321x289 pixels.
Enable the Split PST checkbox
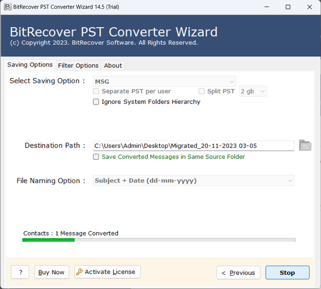[x=201, y=91]
